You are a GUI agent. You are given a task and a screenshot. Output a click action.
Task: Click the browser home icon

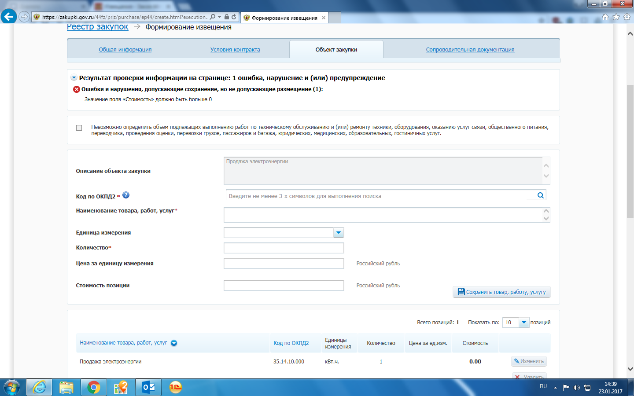pyautogui.click(x=605, y=17)
